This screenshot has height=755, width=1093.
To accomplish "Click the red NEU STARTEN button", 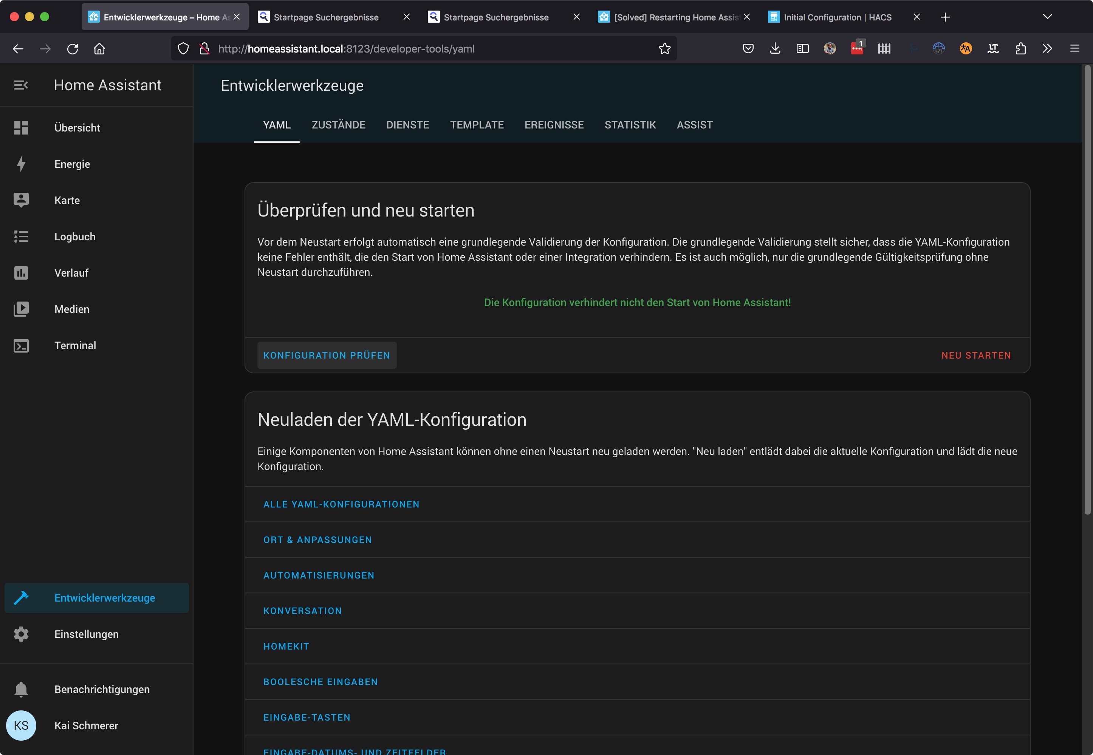I will (976, 355).
